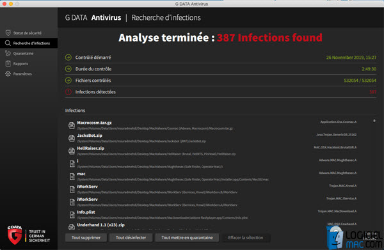Click the G DATA shield logo
Screen dimensions: 384x250
(15, 235)
